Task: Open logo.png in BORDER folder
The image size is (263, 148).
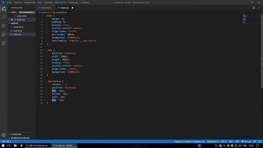Action: [17, 31]
